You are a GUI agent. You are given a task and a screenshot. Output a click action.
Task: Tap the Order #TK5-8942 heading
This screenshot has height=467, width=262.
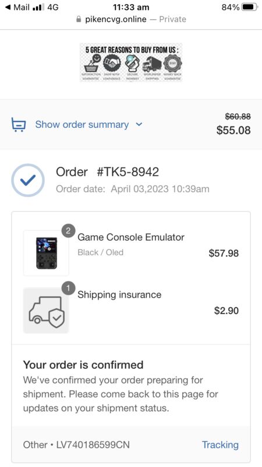pos(107,172)
